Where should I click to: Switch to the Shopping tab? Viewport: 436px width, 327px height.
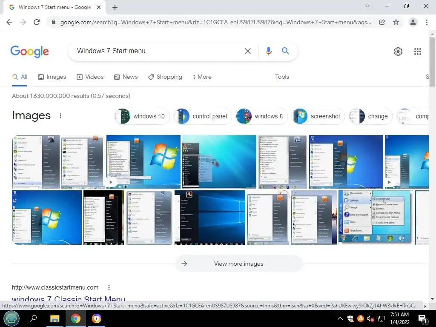point(165,77)
